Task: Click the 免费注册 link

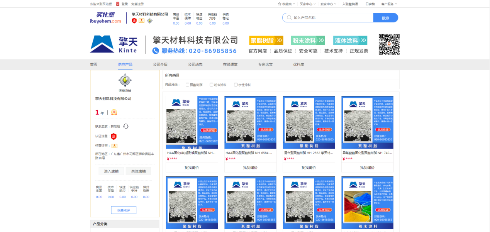Action: (137, 4)
